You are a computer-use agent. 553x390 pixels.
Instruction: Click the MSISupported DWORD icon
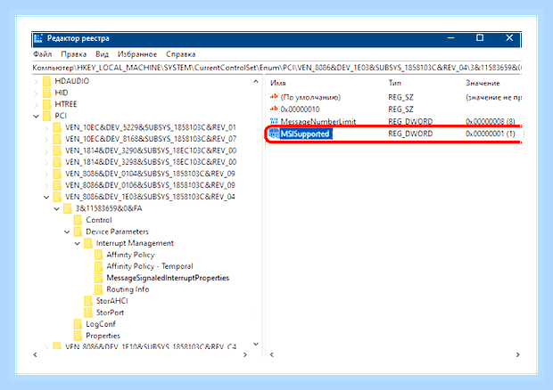(x=274, y=134)
